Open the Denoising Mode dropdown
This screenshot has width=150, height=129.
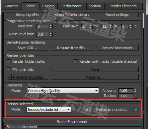click(x=63, y=91)
